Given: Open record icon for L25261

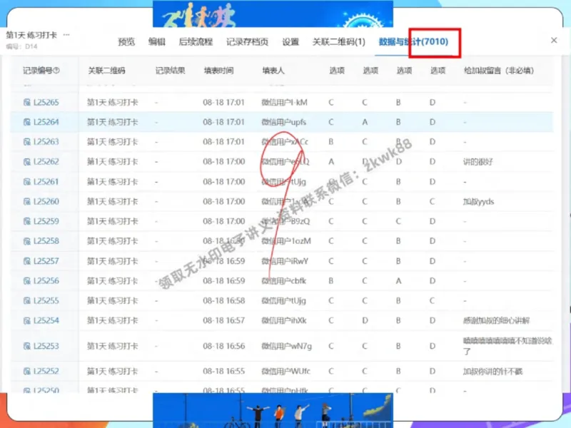Looking at the screenshot, I should [x=27, y=182].
